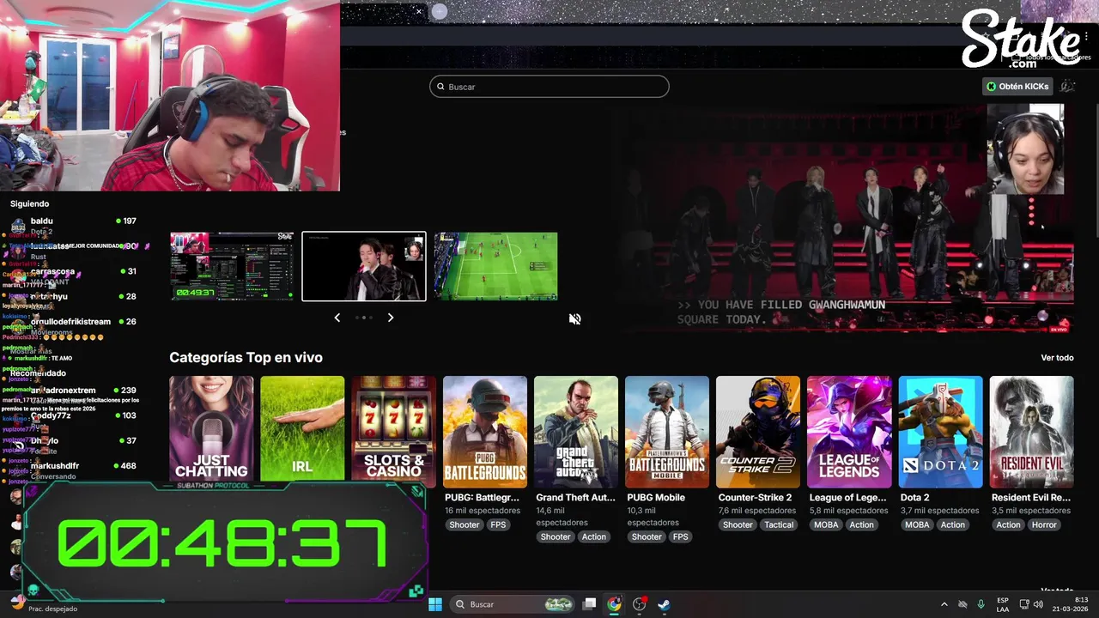Click the Action tag under Dota 2
The image size is (1099, 618).
(x=952, y=525)
